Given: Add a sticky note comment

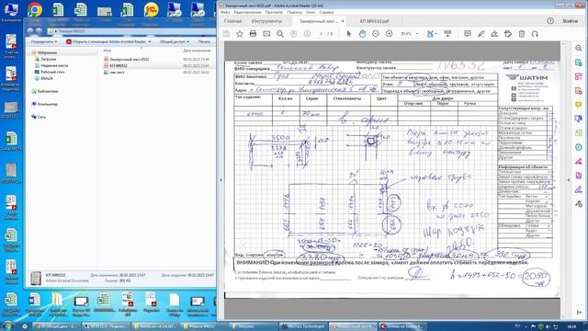Looking at the screenshot, I should [468, 34].
